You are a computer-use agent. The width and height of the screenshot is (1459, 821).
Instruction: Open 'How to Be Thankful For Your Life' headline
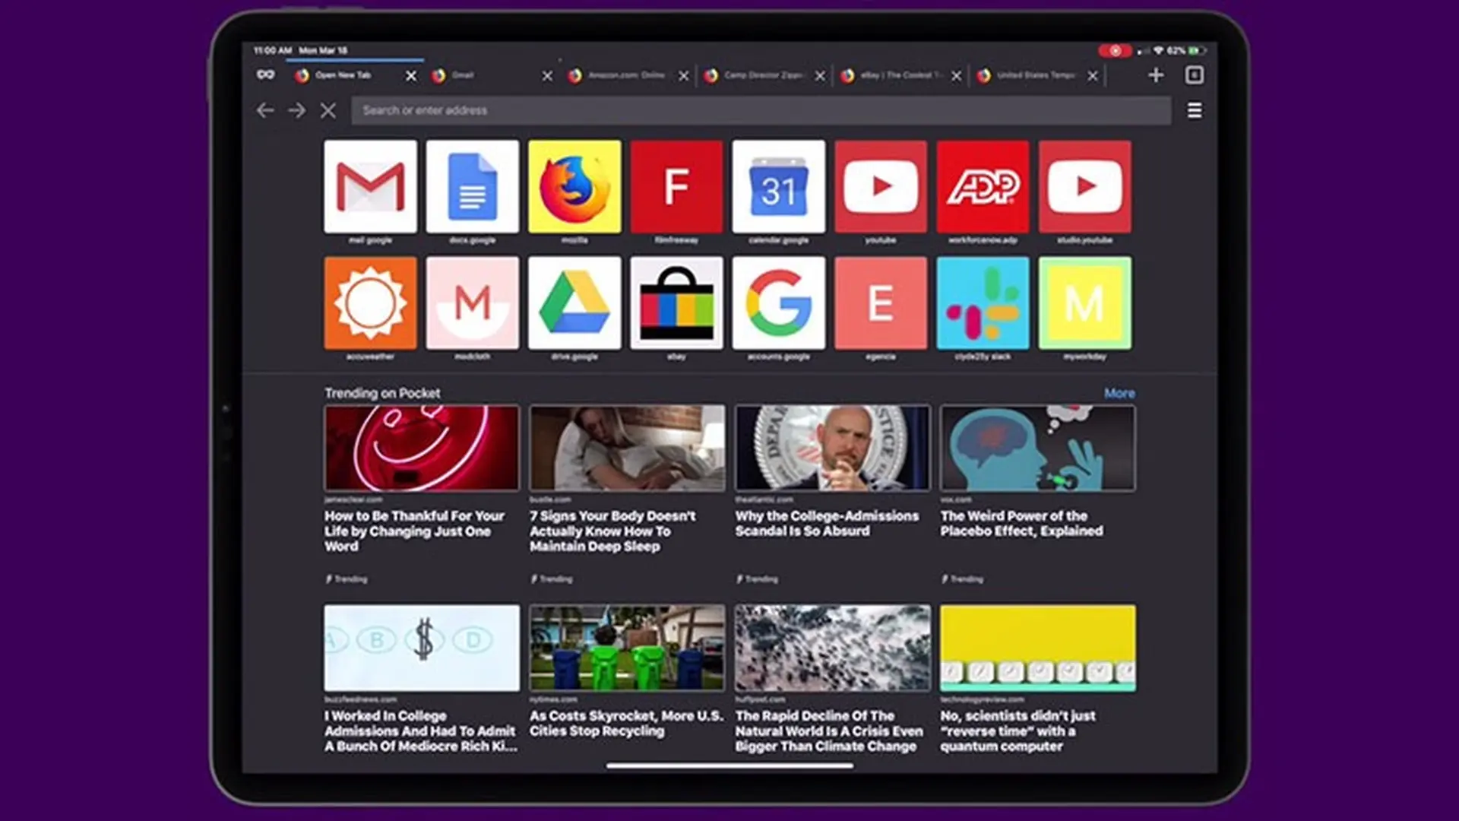click(x=414, y=531)
